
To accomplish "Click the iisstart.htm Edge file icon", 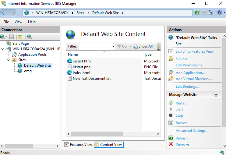I will tap(70, 61).
